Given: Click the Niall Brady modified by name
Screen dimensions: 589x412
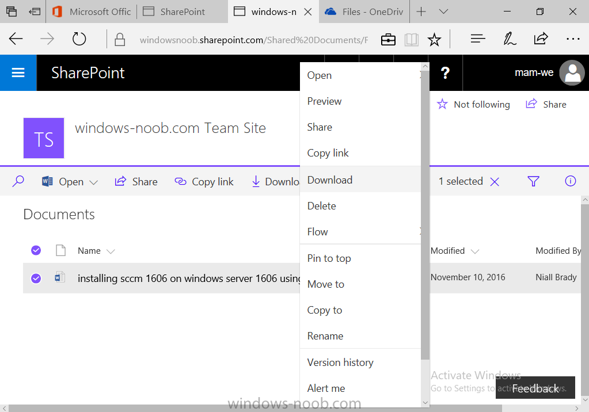Looking at the screenshot, I should coord(556,277).
